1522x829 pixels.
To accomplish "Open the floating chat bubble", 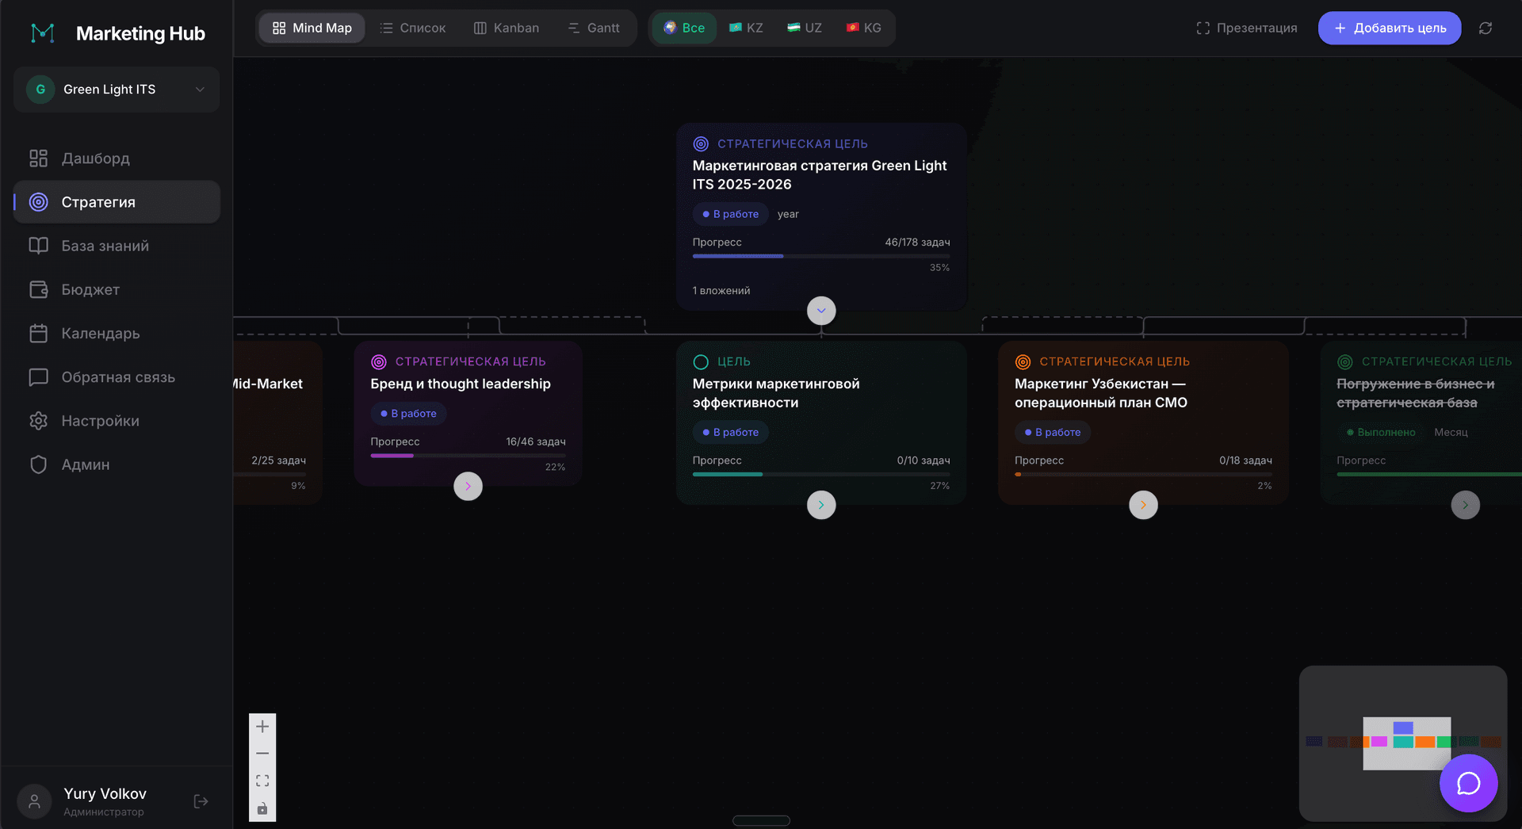I will pos(1468,783).
